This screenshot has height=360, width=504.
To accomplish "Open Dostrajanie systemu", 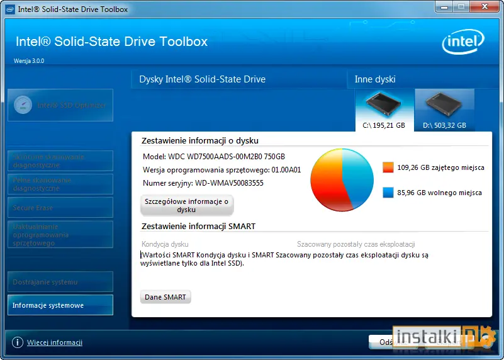I will (60, 282).
